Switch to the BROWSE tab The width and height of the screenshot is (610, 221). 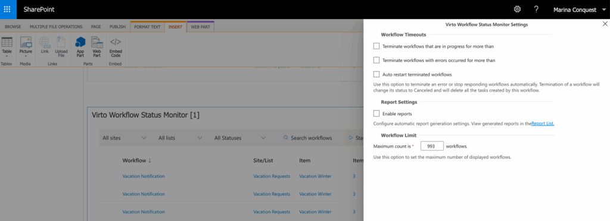coord(13,27)
